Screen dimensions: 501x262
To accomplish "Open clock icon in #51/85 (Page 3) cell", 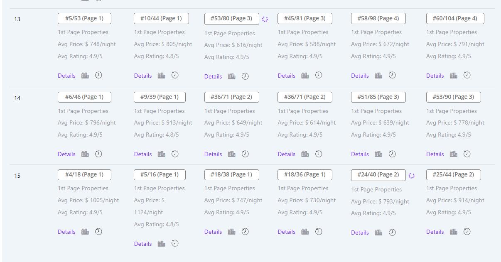I will point(392,154).
